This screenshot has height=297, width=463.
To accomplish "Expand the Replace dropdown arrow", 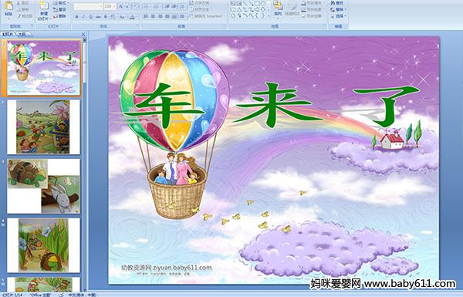I will (345, 9).
